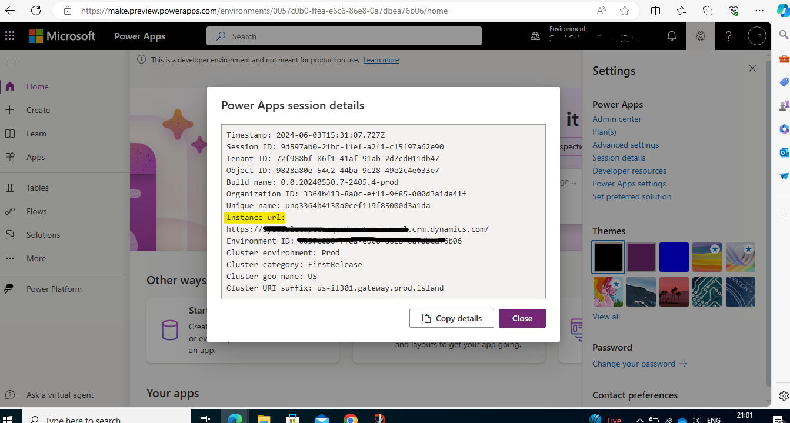Open Edge sidebar settings gear at bottom

pos(784,395)
